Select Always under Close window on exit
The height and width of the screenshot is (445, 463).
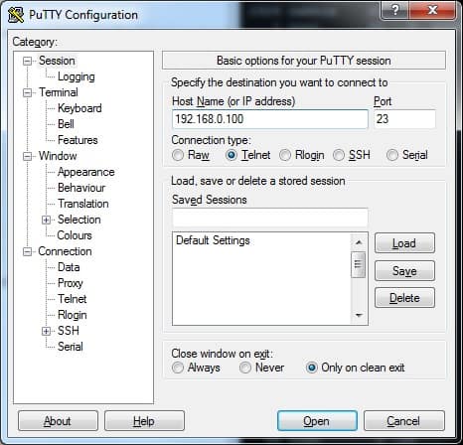click(x=178, y=368)
